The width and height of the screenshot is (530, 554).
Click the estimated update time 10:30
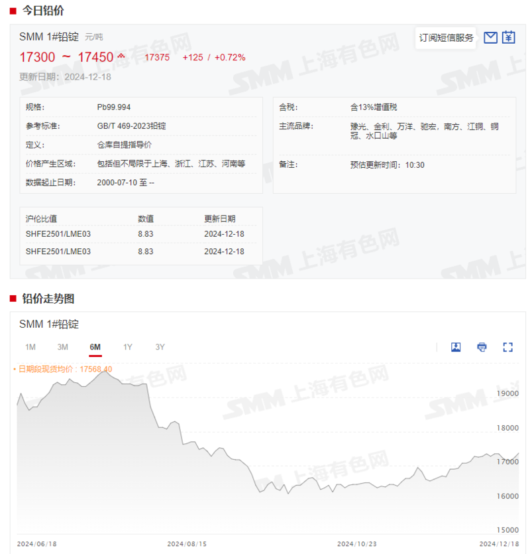387,165
